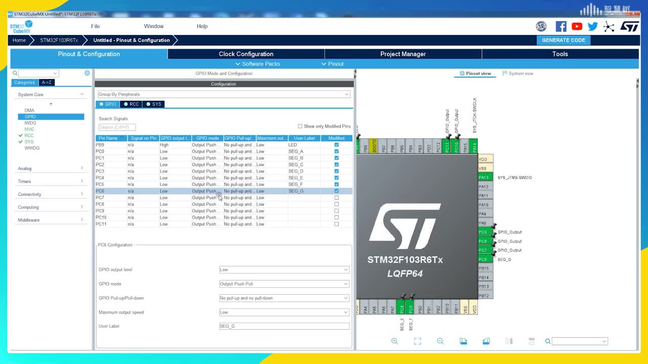
Task: Click the ST community network icon
Action: (609, 26)
